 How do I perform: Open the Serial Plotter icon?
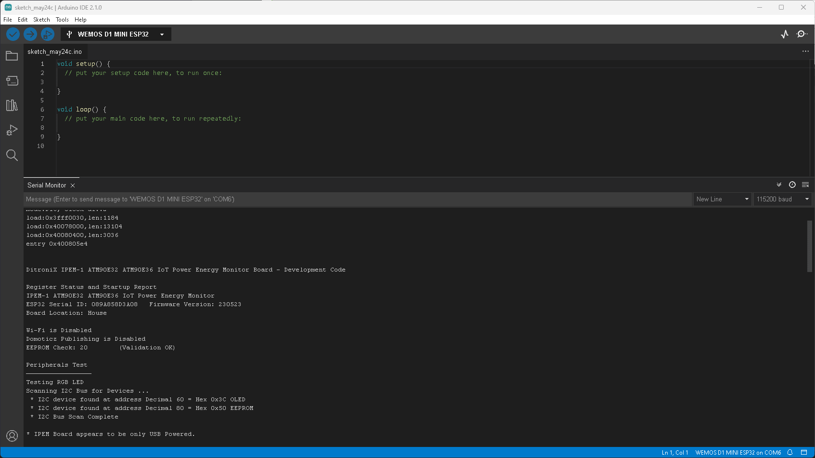pos(785,34)
